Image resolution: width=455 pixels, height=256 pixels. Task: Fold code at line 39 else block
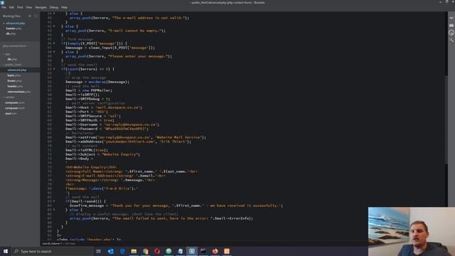[x=54, y=14]
